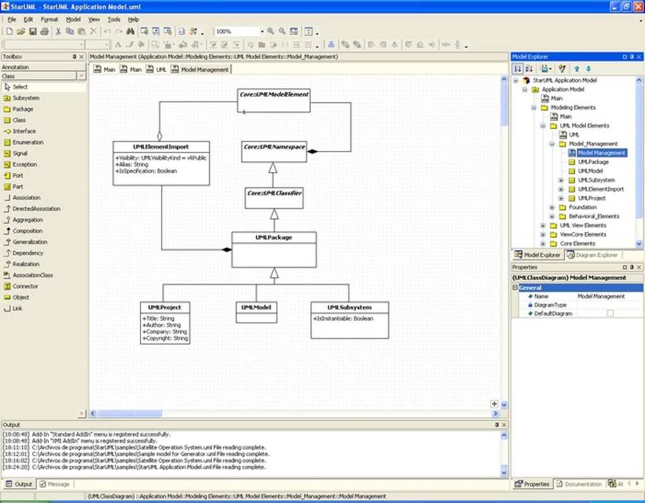The image size is (645, 503).
Task: Open the zoom percentage dropdown
Action: click(261, 31)
